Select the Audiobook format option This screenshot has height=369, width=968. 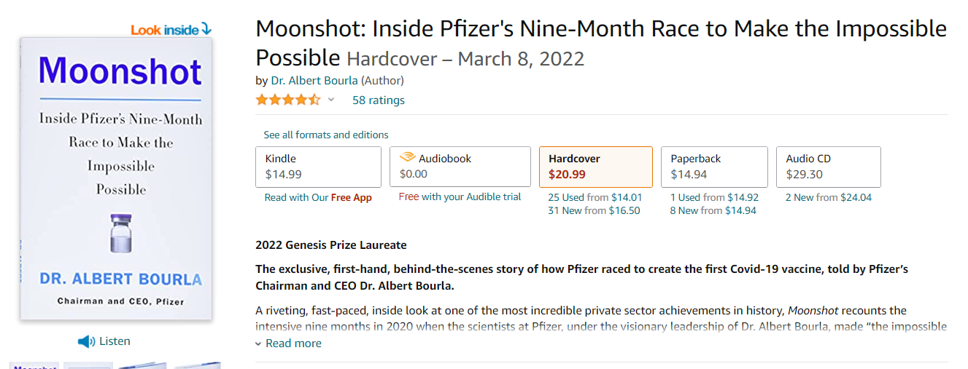(x=460, y=167)
